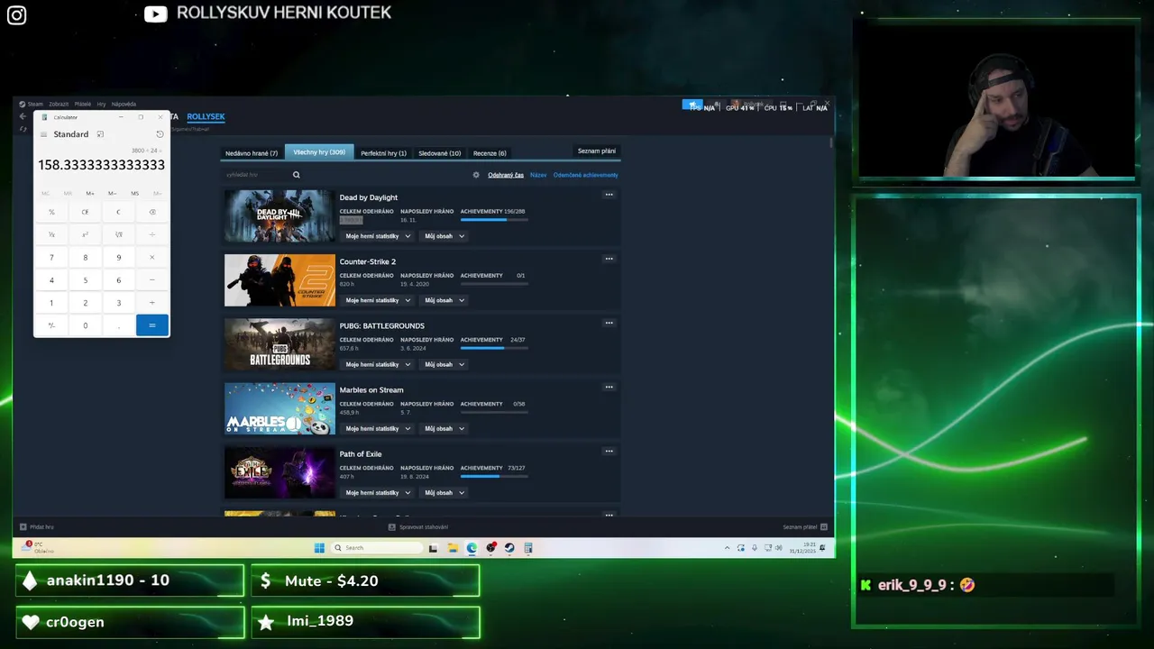Click the Steam back navigation arrow
The width and height of the screenshot is (1154, 649).
23,116
